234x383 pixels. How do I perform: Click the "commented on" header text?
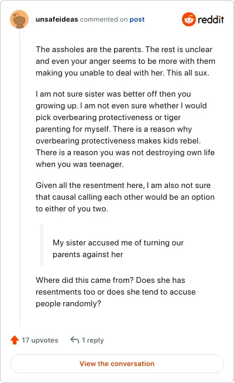pyautogui.click(x=104, y=19)
